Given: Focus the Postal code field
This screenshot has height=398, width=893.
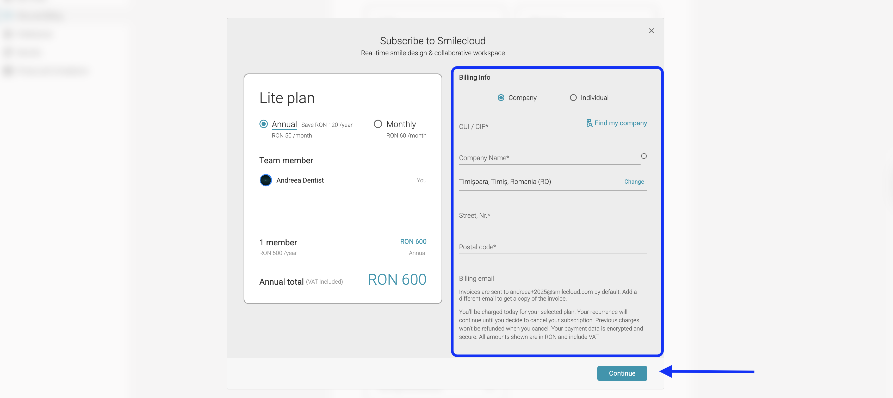Looking at the screenshot, I should coord(553,247).
